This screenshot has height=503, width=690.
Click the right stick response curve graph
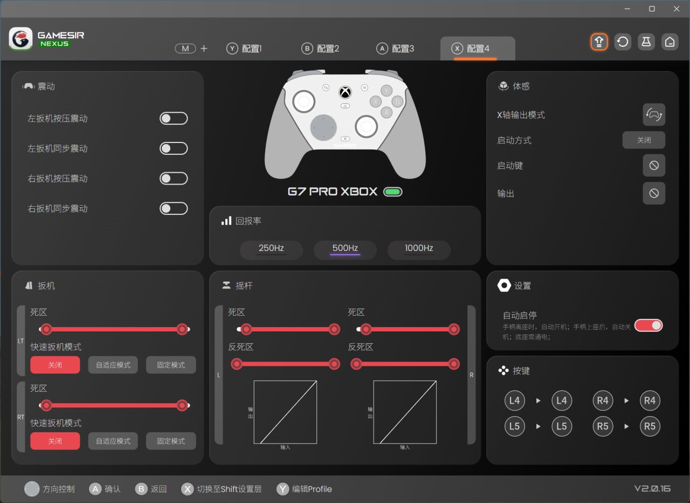coord(405,412)
